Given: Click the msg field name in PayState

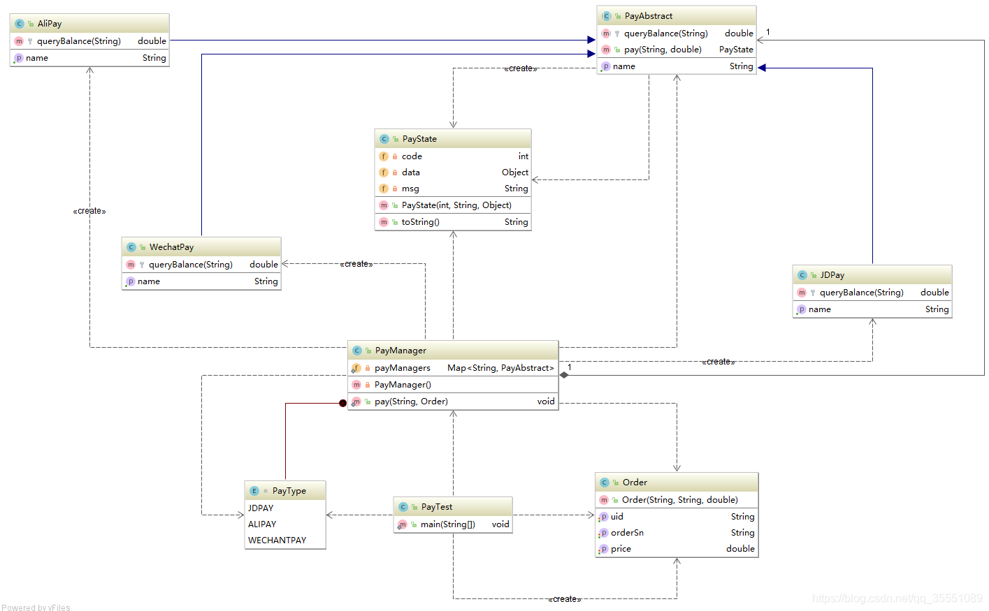Looking at the screenshot, I should pyautogui.click(x=410, y=189).
